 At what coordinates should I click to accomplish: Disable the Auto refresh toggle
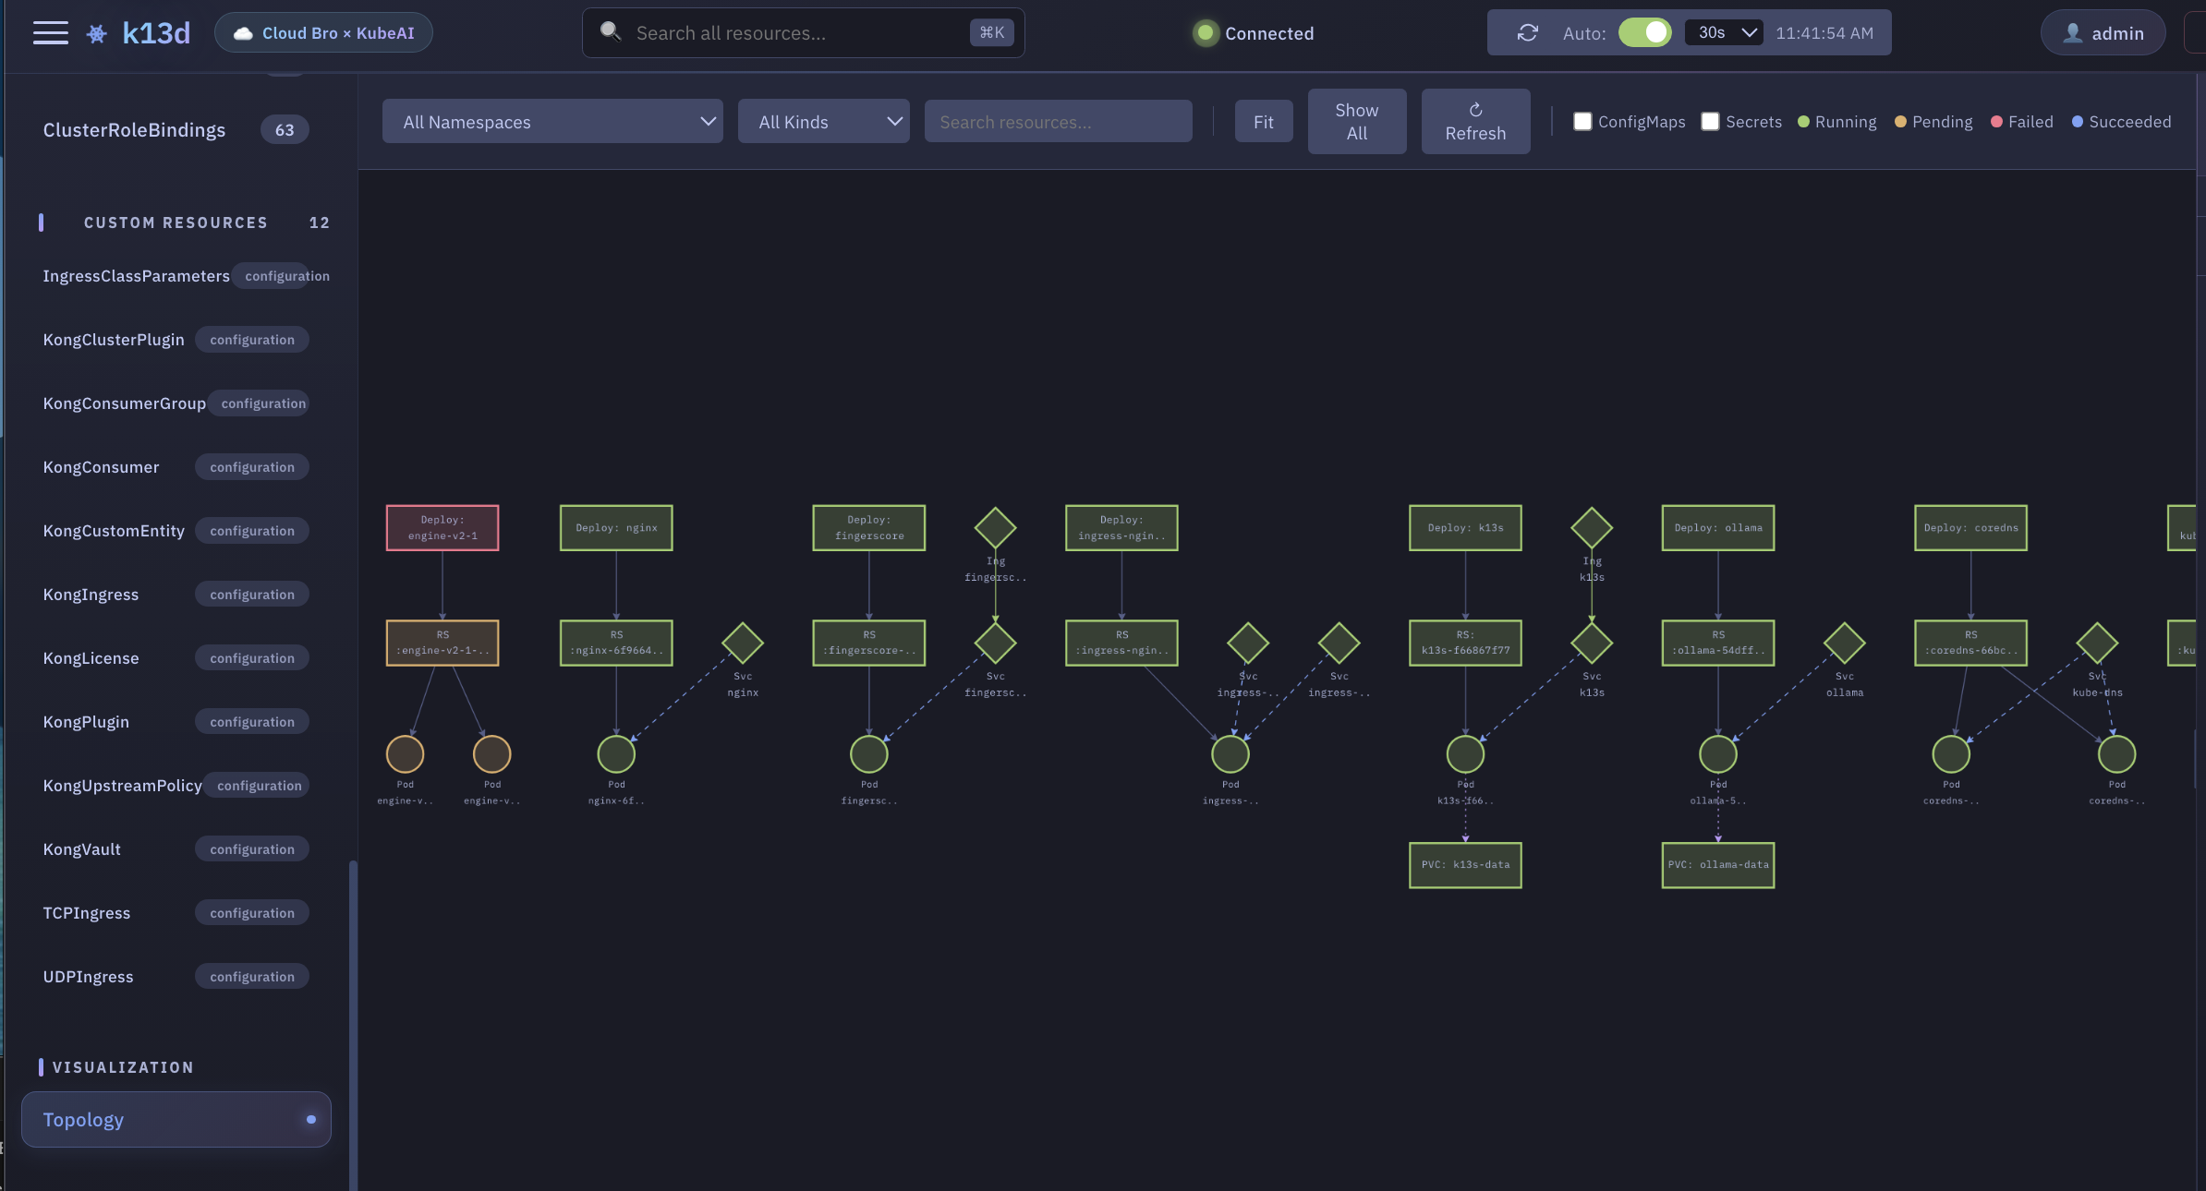point(1647,32)
